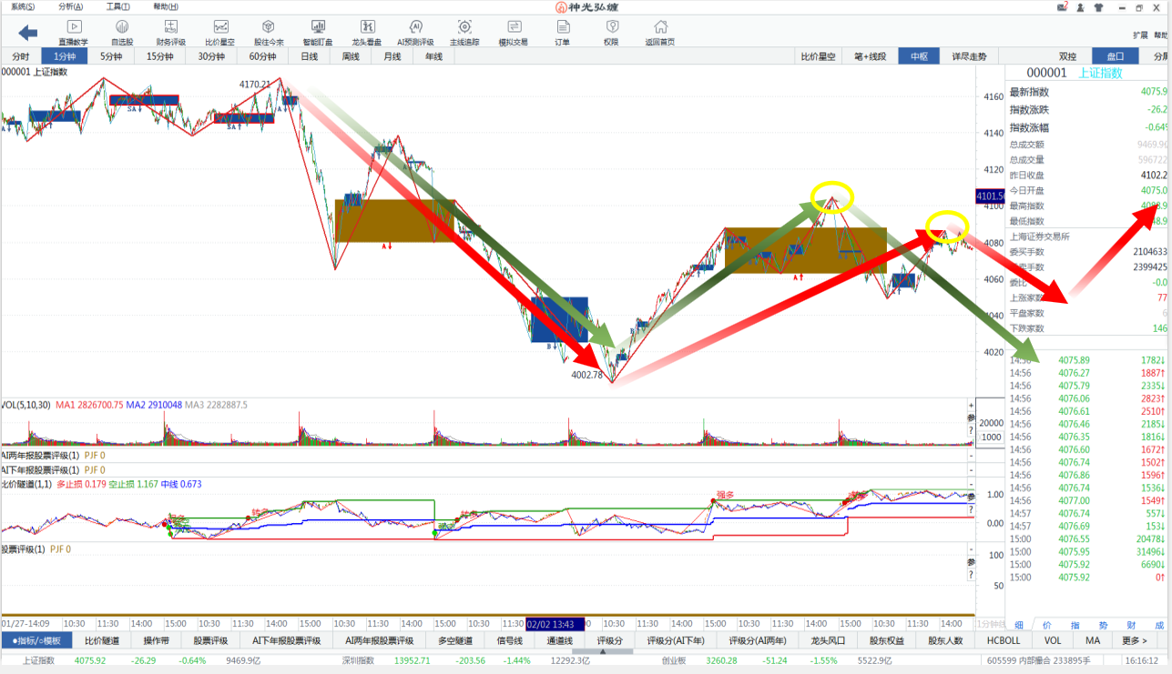Click the 龙头看盘 toolbar icon
Screen dimensions: 1172x674
(367, 32)
